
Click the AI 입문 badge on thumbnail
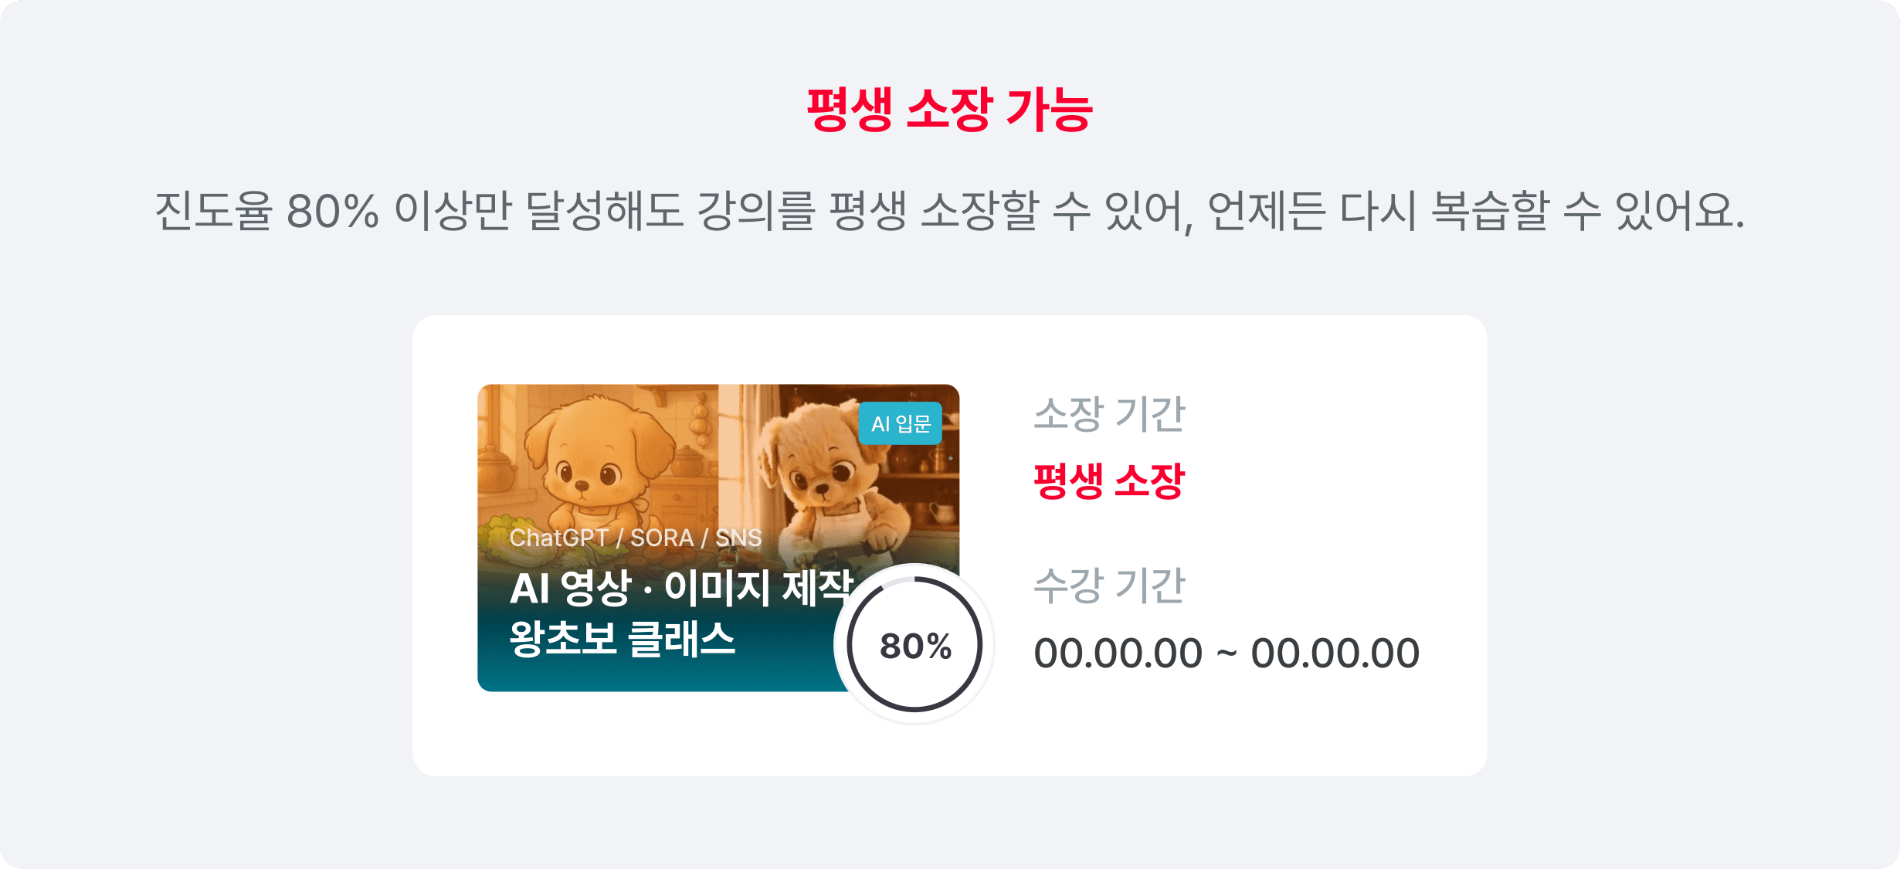(x=901, y=423)
